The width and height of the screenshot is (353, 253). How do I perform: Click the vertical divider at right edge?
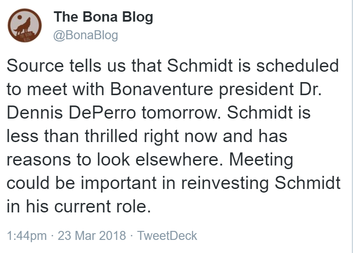click(x=352, y=126)
